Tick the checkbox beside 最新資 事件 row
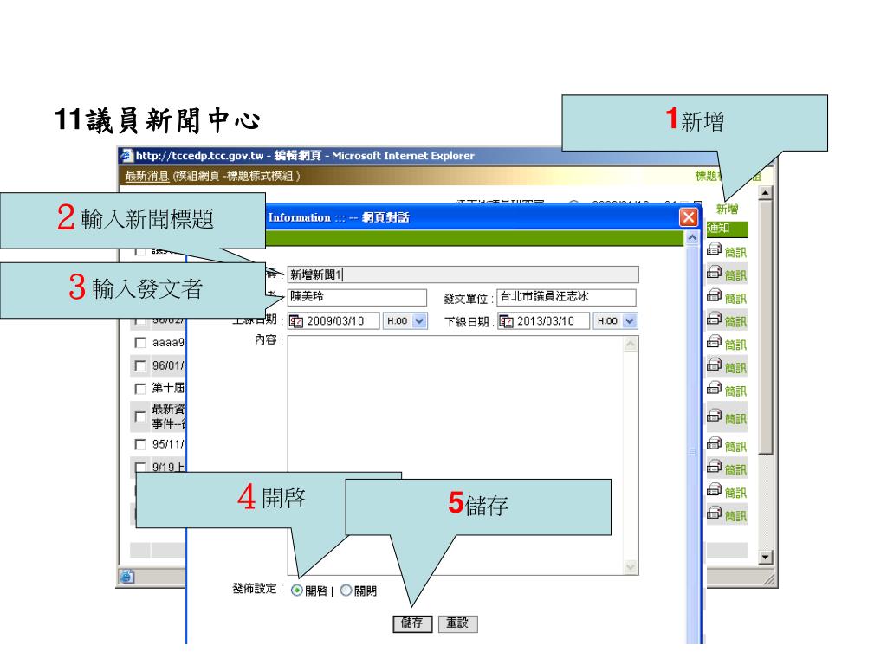 click(139, 416)
